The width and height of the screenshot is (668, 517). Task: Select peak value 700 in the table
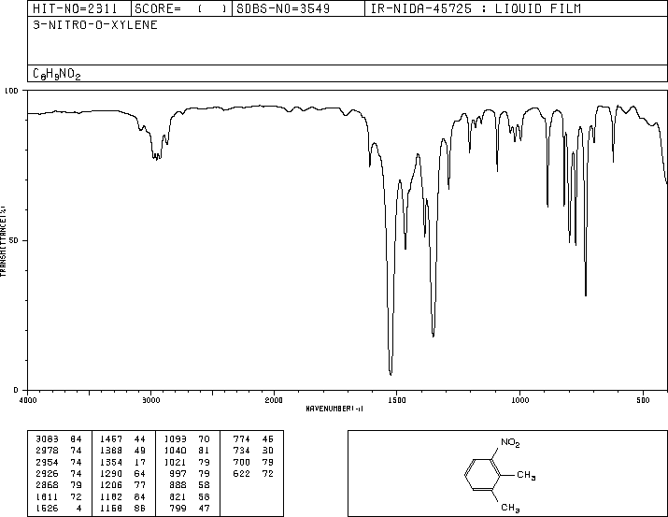pos(242,462)
